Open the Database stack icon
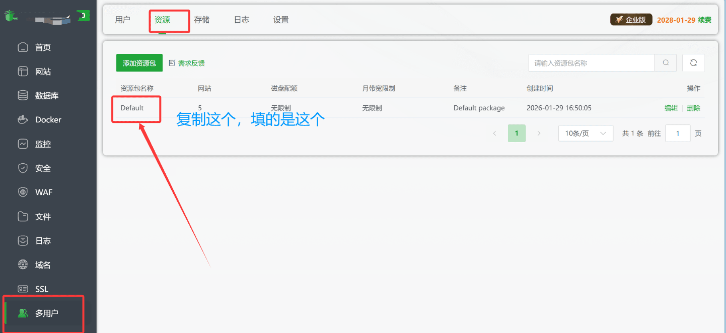Viewport: 726px width, 333px height. (23, 95)
